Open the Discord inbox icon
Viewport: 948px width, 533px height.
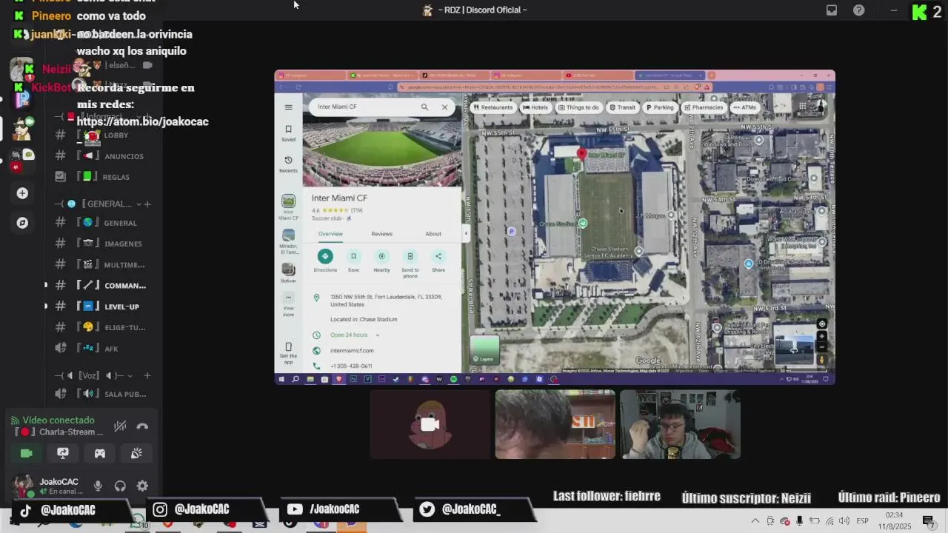832,10
